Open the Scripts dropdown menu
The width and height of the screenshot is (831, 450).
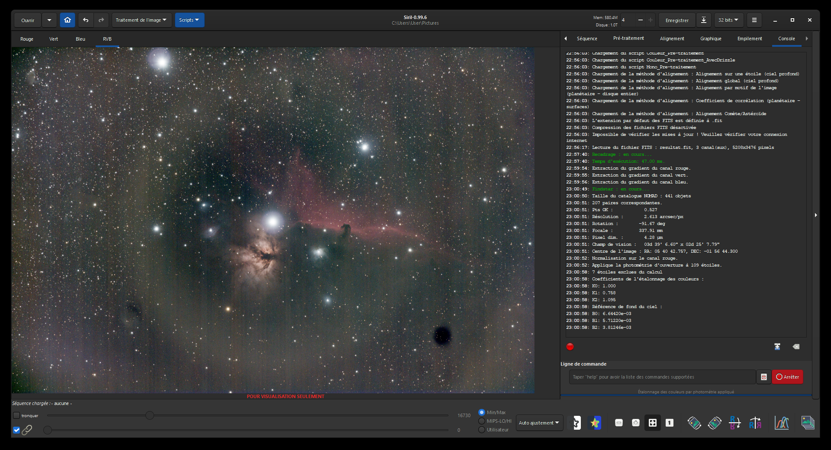(x=190, y=20)
